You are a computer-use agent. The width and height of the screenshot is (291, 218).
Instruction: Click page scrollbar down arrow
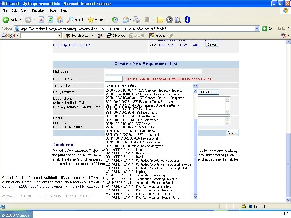pyautogui.click(x=288, y=200)
